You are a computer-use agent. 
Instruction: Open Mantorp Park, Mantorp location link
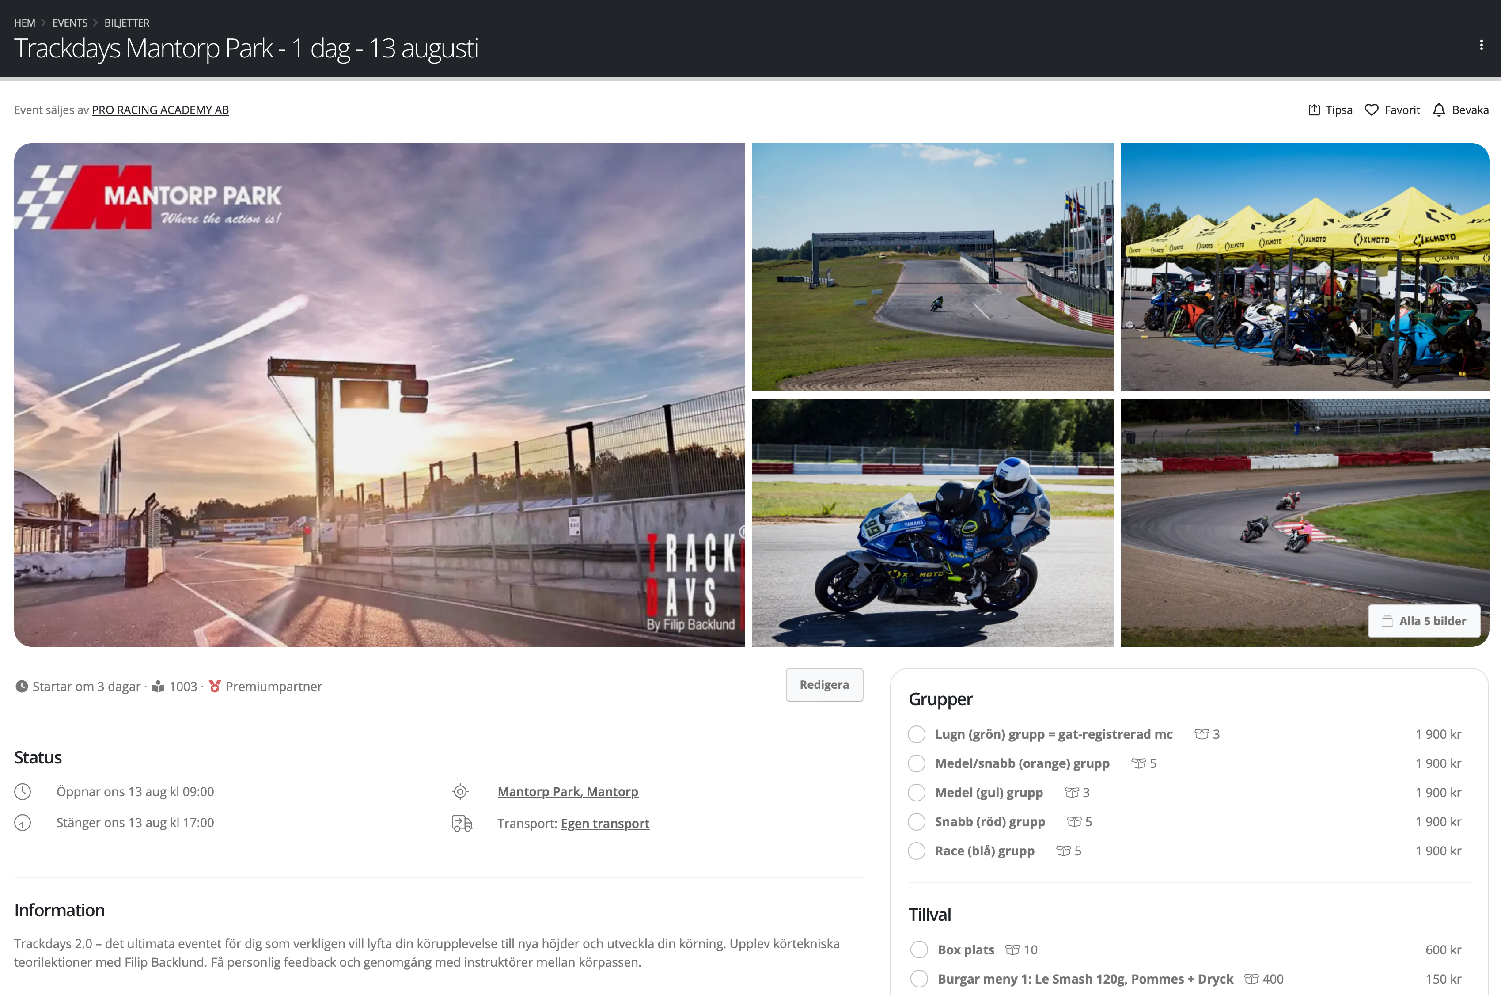567,791
